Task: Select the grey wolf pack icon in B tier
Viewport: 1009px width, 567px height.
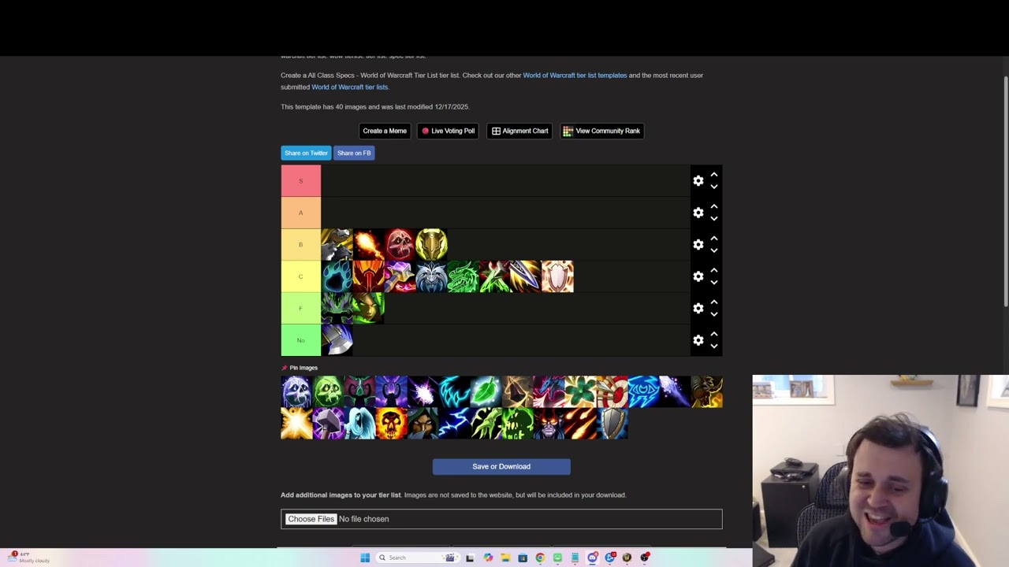Action: 337,245
